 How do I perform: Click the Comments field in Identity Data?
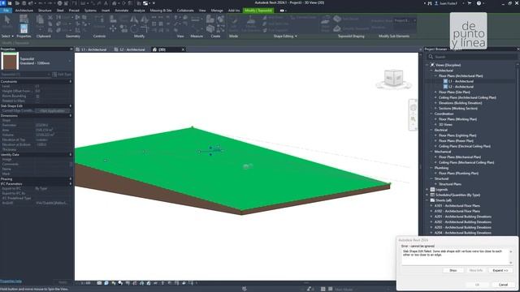pyautogui.click(x=52, y=164)
